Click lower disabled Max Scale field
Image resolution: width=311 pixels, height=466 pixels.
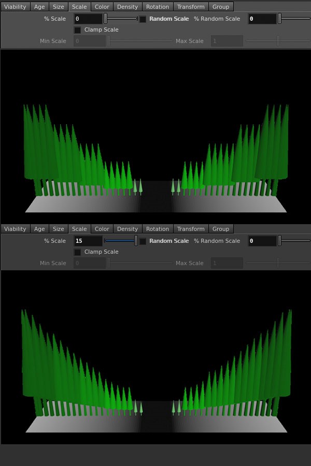point(227,263)
